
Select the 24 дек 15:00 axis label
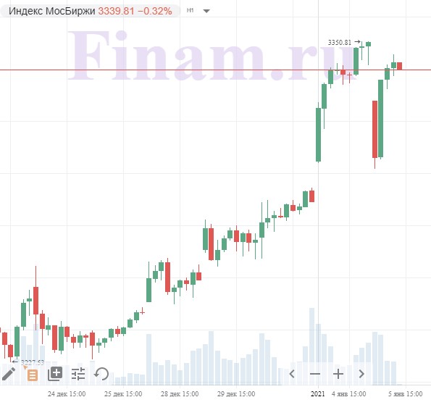click(x=67, y=393)
